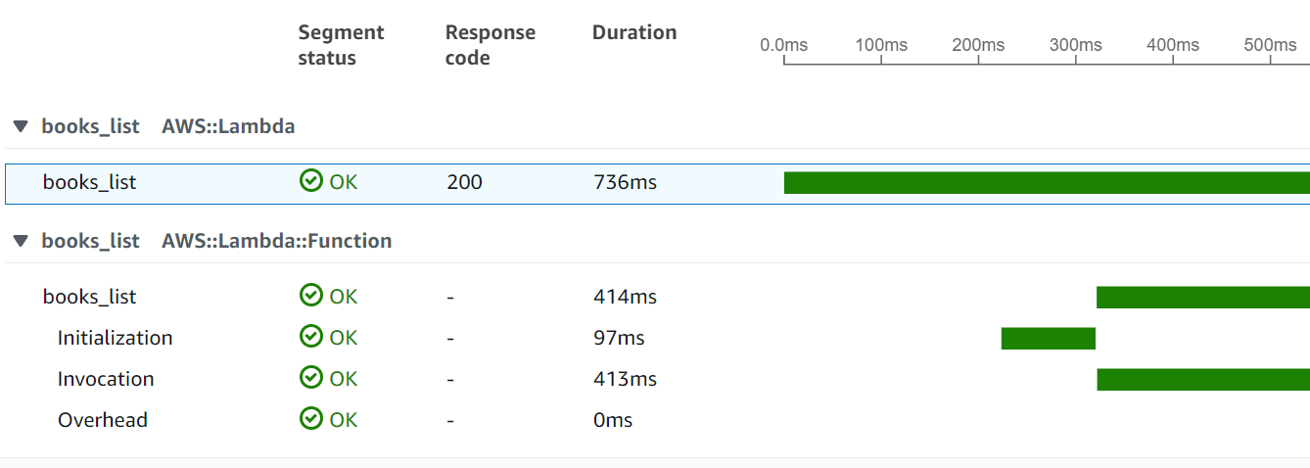Click the Invocation row's OK status icon

click(x=311, y=379)
